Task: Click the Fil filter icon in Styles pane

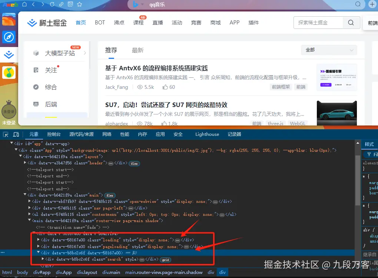Action: 369,154
